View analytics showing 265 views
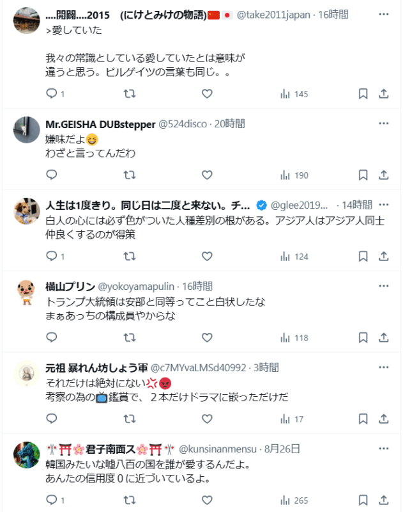403x512 pixels. pos(294,500)
